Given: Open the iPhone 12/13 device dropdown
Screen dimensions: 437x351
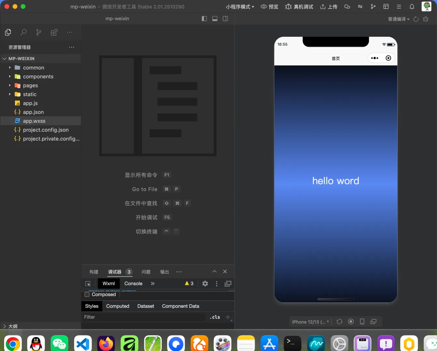Looking at the screenshot, I should pos(310,322).
